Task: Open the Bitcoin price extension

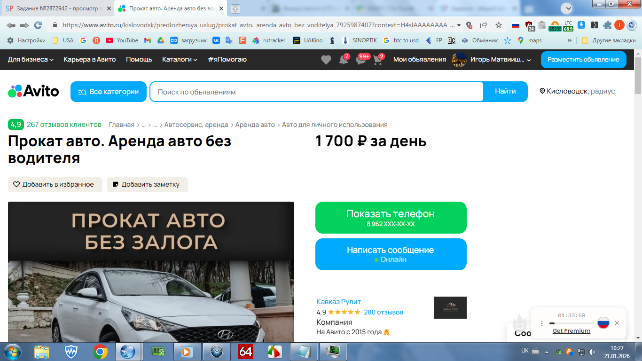Action: pos(555,25)
